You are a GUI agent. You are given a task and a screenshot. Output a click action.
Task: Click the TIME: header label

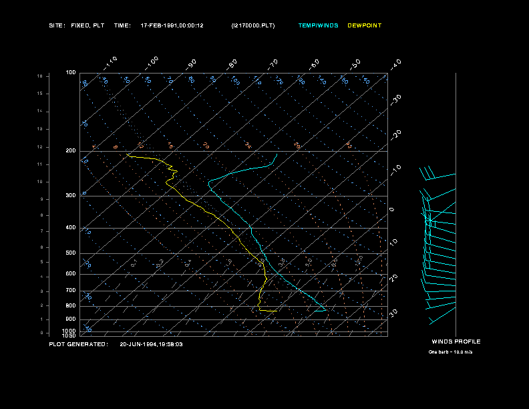[122, 25]
